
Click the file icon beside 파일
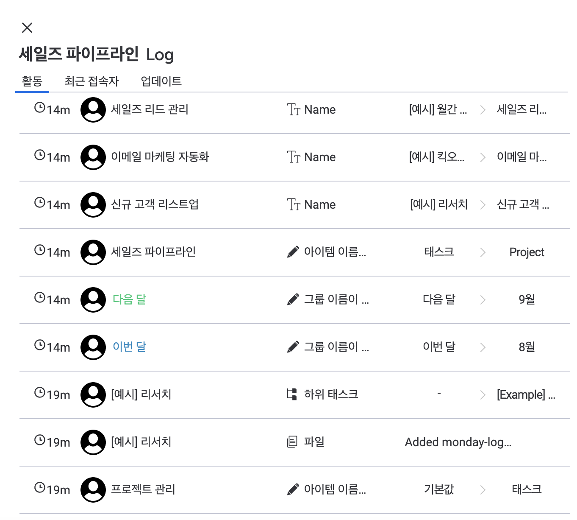click(292, 442)
